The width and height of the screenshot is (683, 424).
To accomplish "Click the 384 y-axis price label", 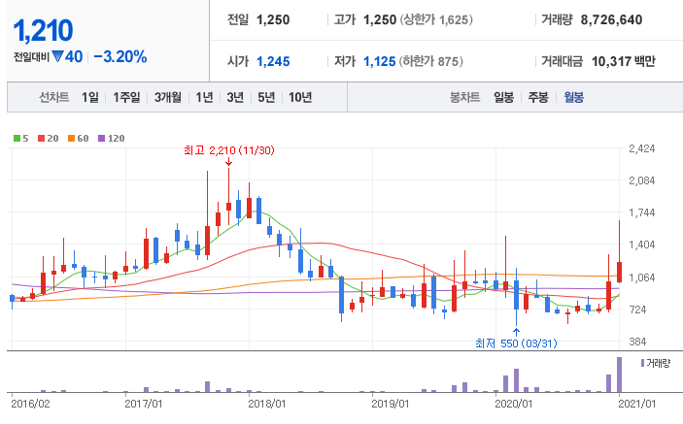I will tap(637, 342).
